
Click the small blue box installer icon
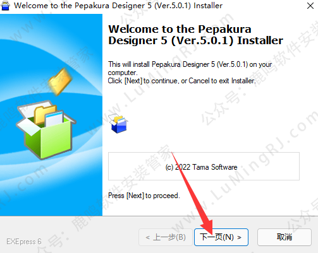pos(118,124)
